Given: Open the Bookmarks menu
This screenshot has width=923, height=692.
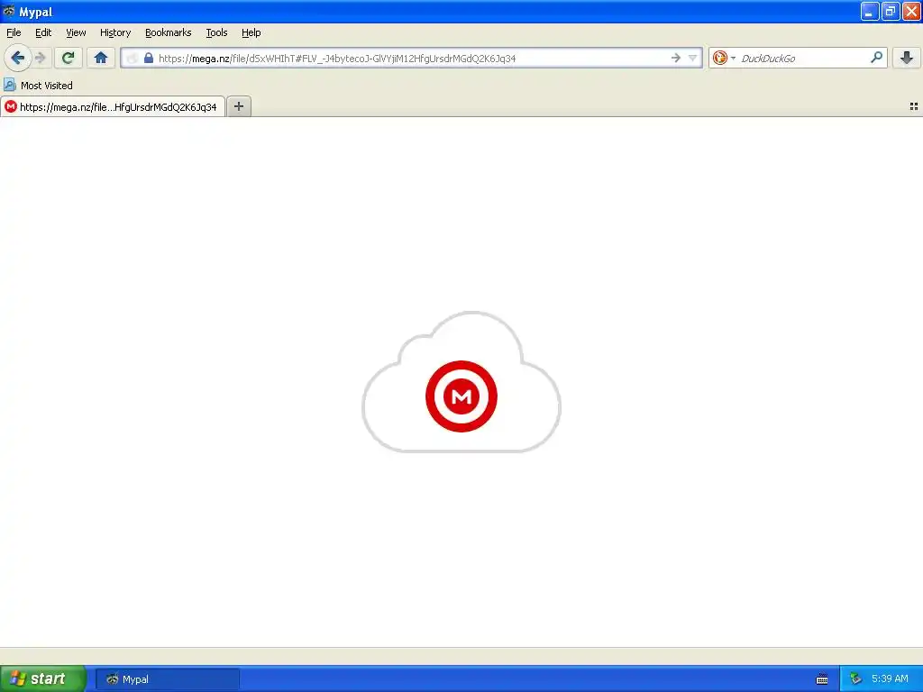Looking at the screenshot, I should click(169, 32).
